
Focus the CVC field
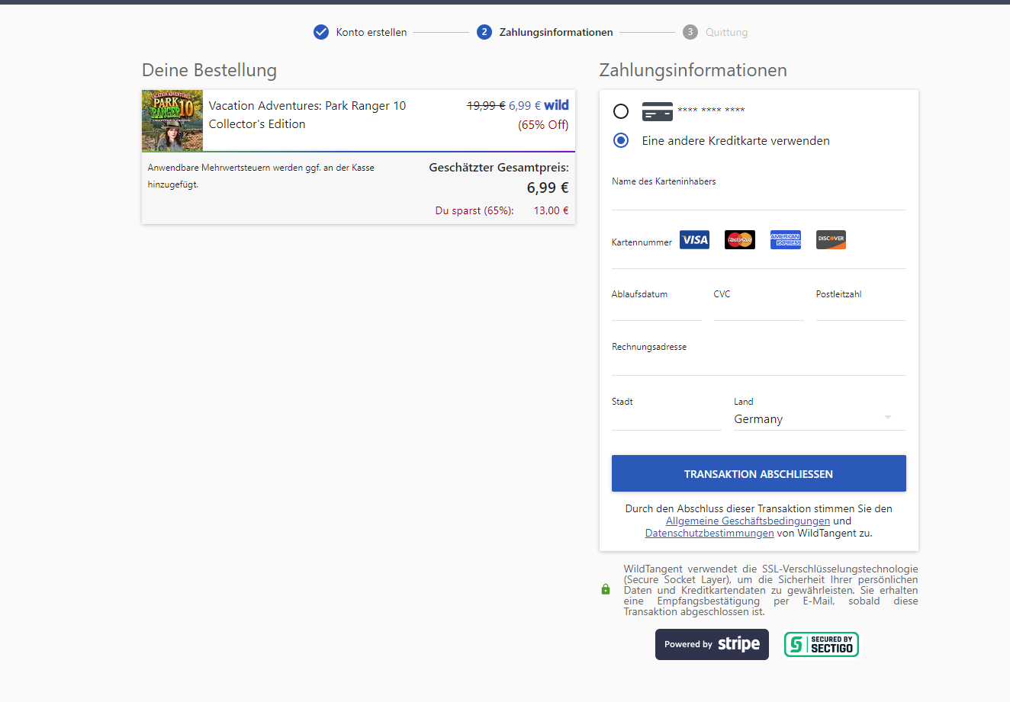pos(759,311)
